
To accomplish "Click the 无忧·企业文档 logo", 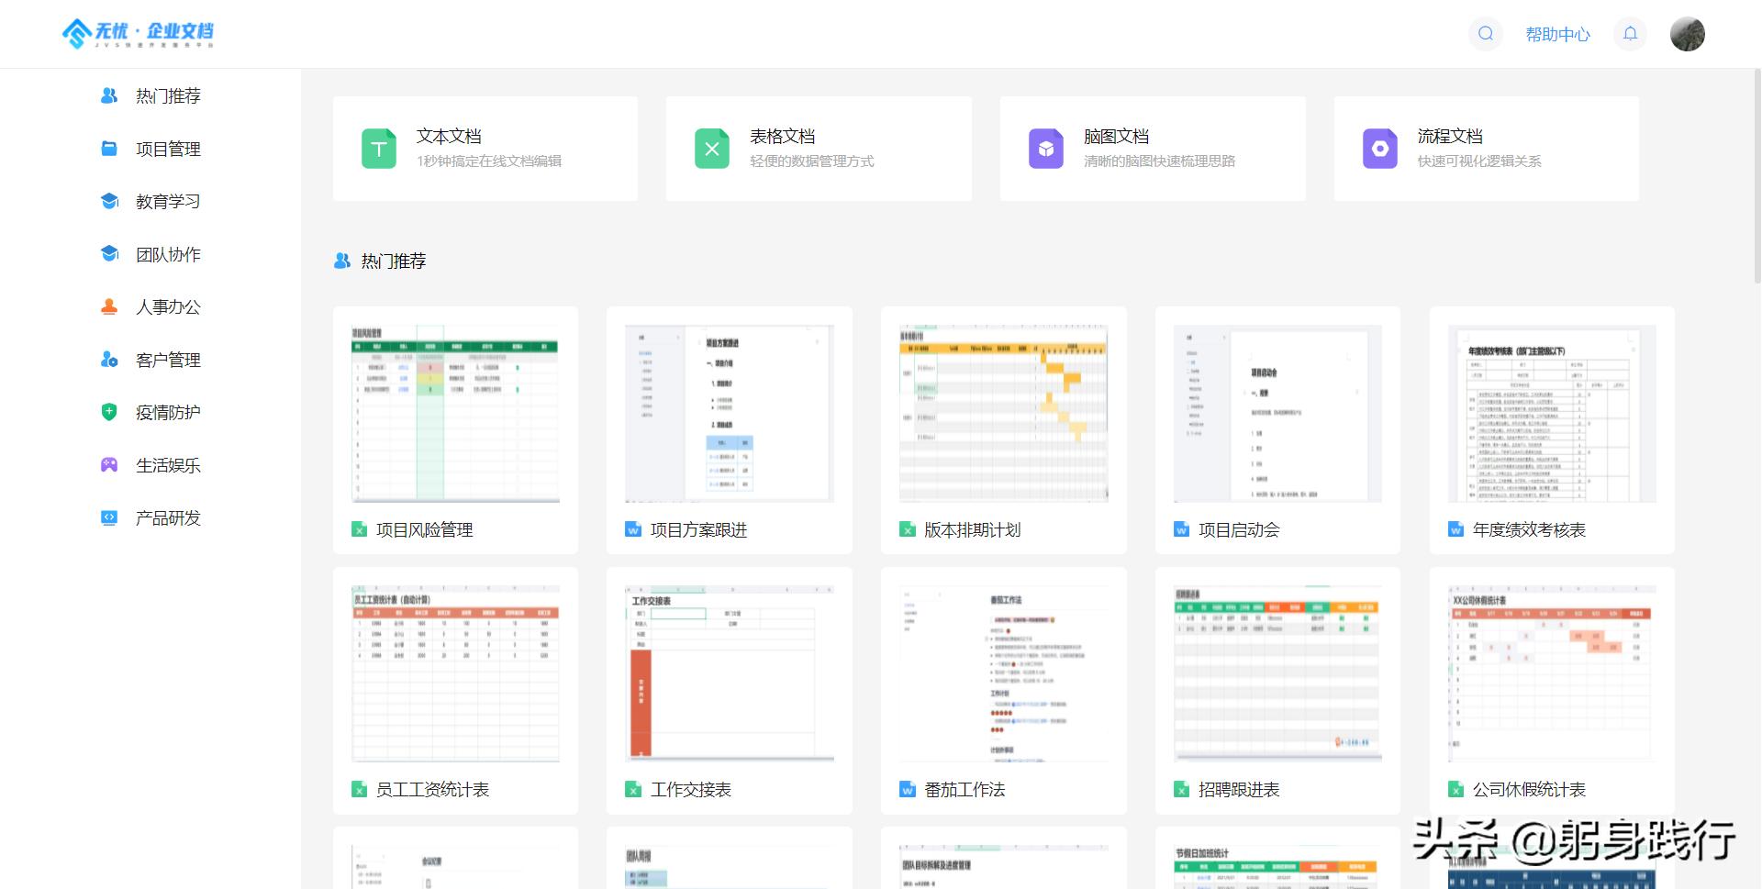I will click(x=138, y=33).
